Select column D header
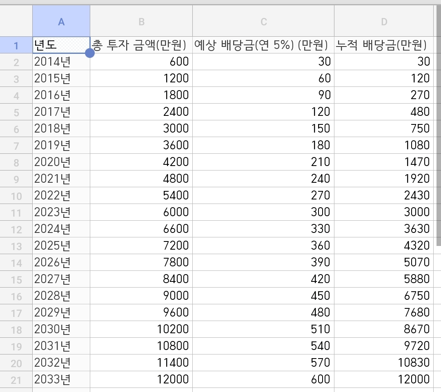 click(x=384, y=21)
